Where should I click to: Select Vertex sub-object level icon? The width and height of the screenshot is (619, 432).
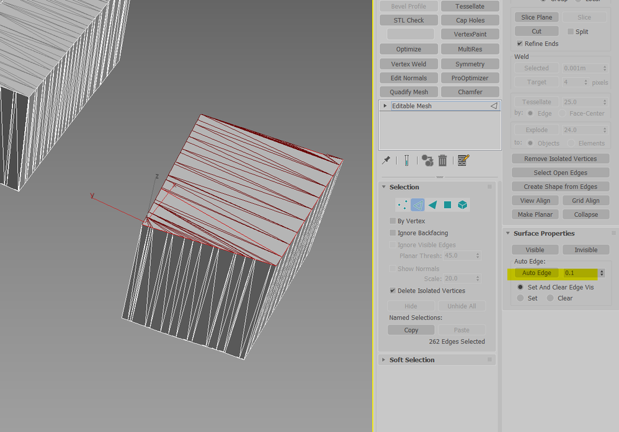403,205
